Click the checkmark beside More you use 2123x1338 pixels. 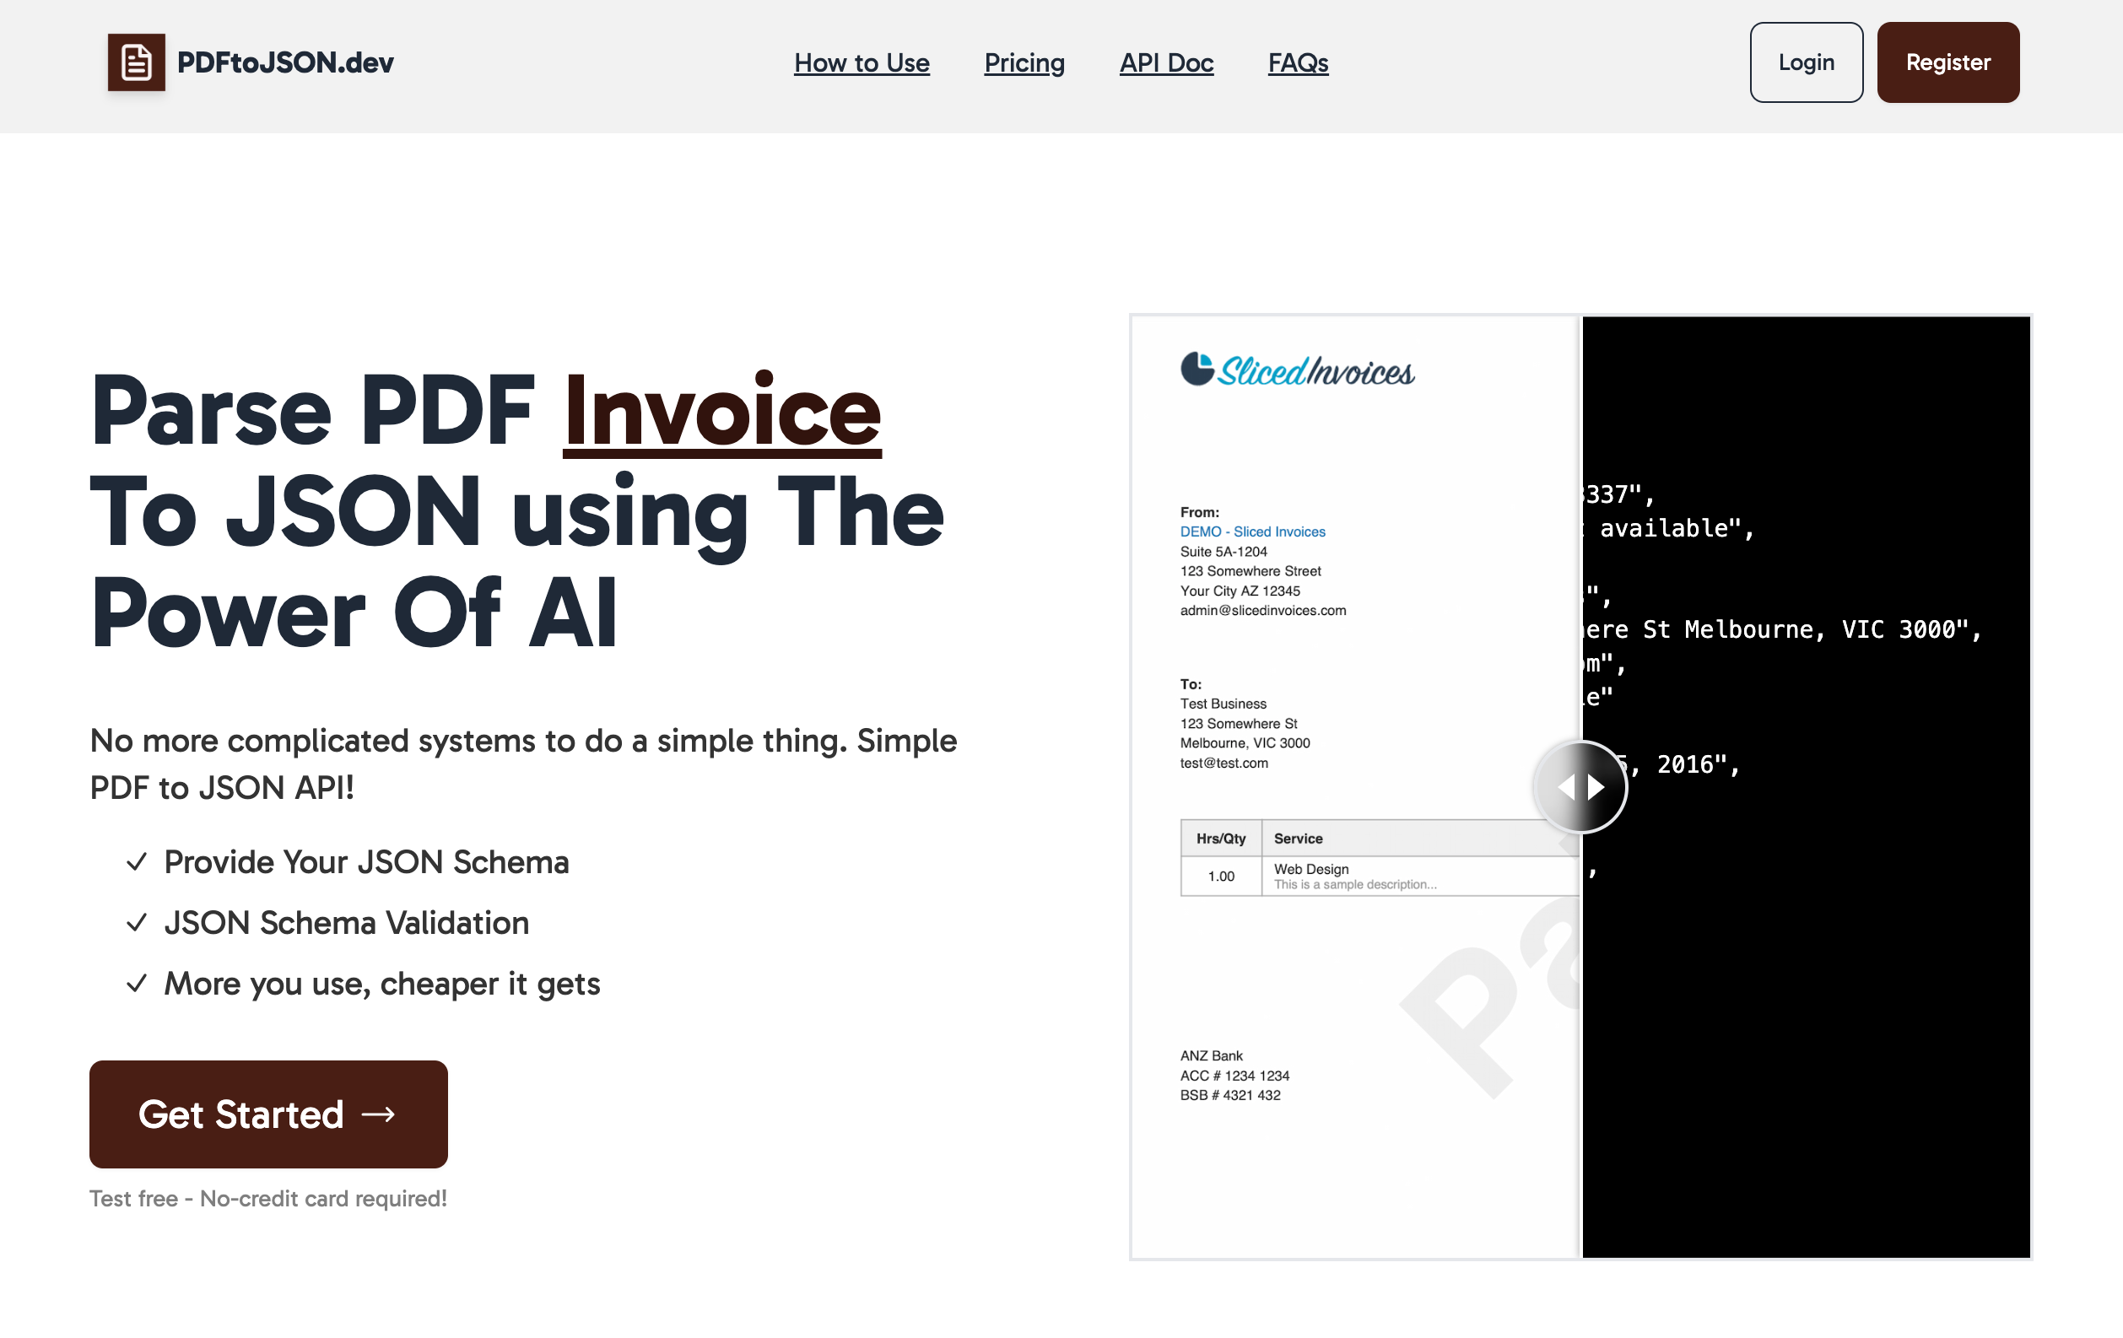click(x=137, y=984)
